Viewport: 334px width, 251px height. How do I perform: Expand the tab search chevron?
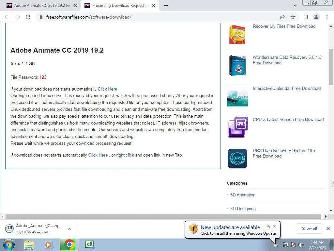295,6
